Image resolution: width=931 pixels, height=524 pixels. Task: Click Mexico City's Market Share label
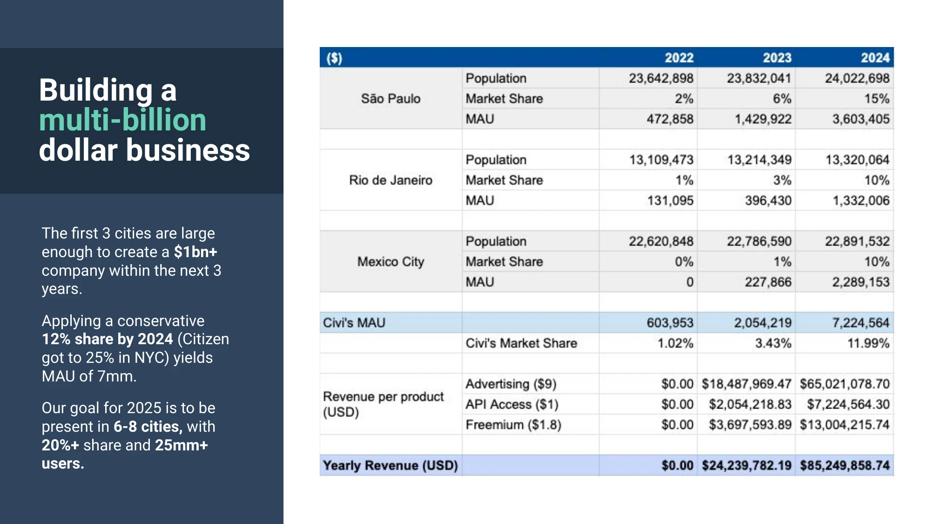click(504, 262)
